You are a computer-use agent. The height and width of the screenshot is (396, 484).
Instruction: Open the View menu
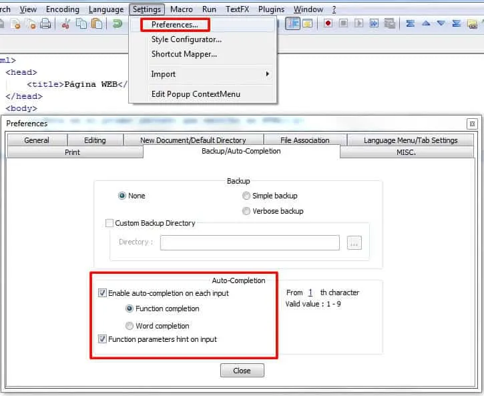coord(29,9)
